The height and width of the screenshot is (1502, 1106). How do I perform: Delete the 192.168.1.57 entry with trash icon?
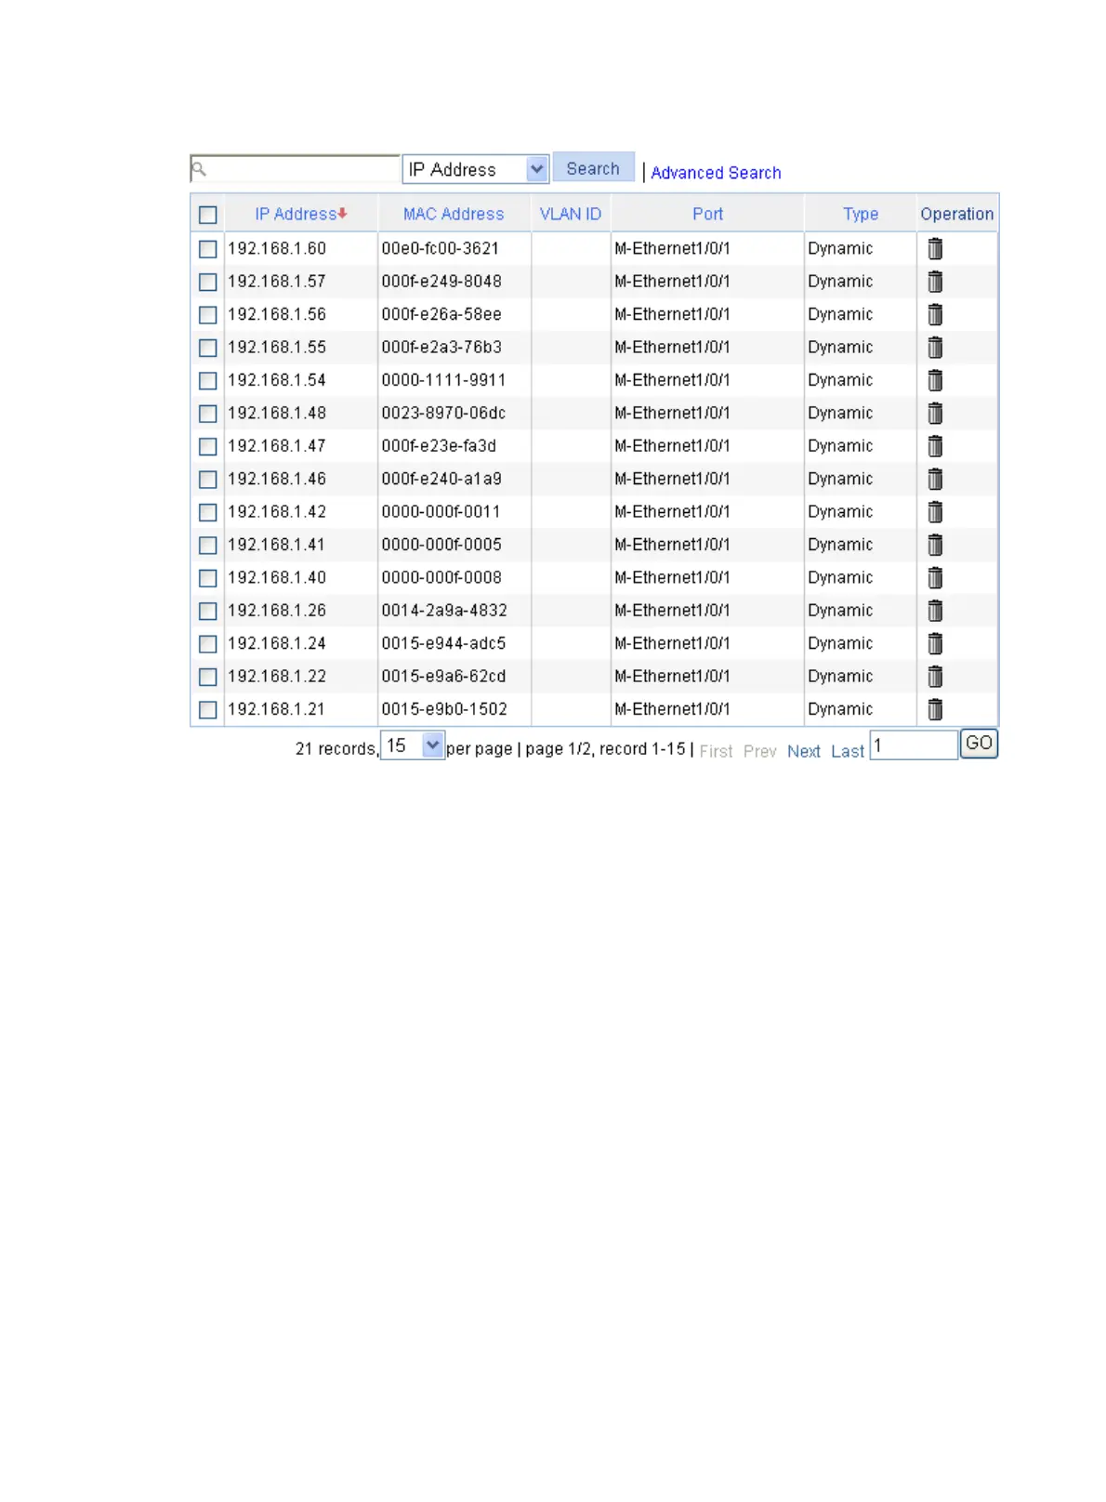click(935, 281)
